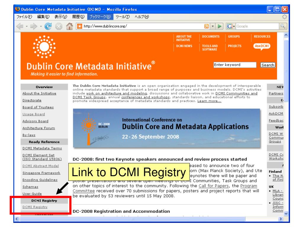The height and width of the screenshot is (227, 303).
Task: Open the address bar URL history dropdown
Action: (212, 26)
